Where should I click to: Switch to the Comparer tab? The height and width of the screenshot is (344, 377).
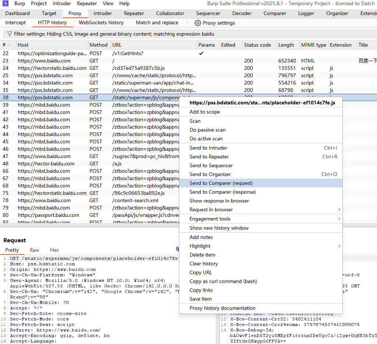(275, 14)
